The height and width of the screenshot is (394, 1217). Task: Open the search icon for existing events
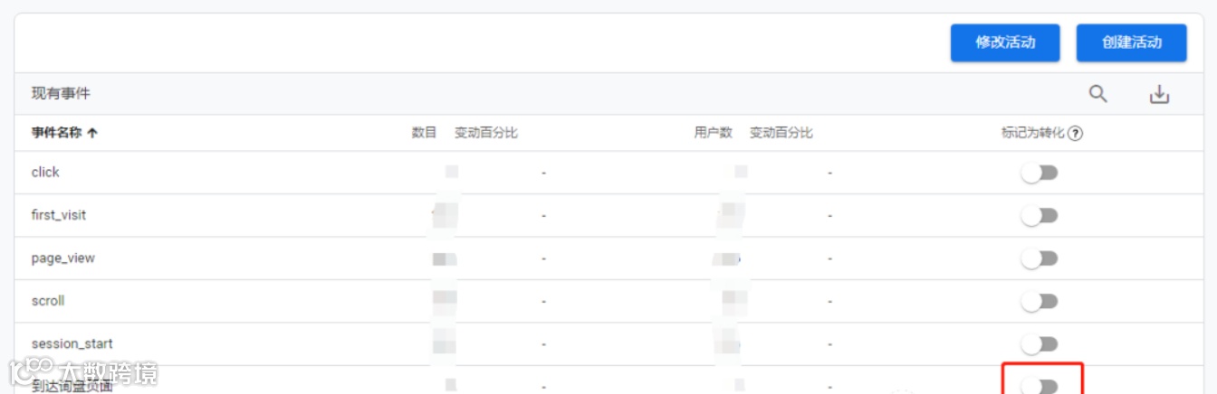coord(1097,93)
